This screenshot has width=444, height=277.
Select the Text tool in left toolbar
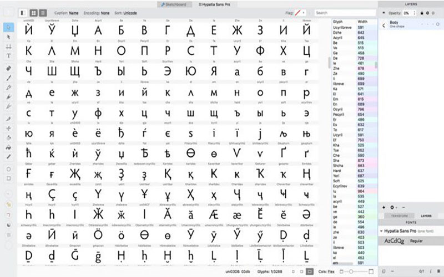[8, 55]
